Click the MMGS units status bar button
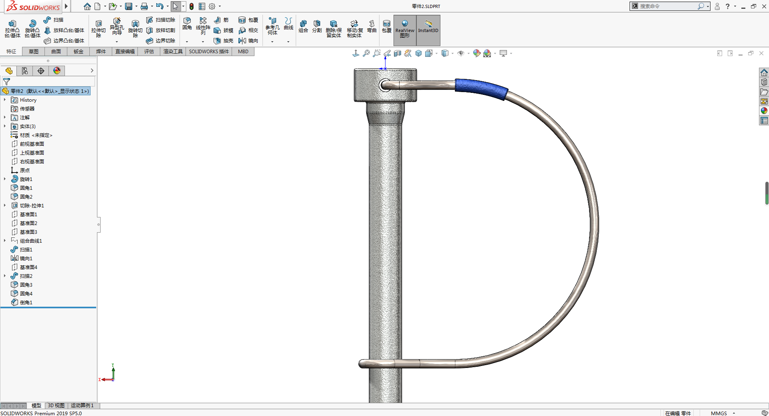This screenshot has height=416, width=769. click(719, 413)
